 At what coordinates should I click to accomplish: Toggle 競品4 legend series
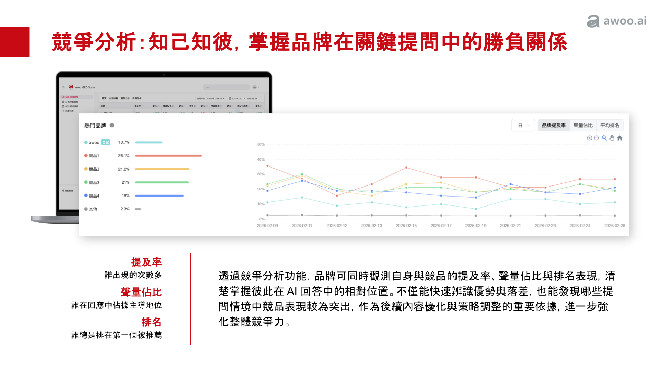92,196
